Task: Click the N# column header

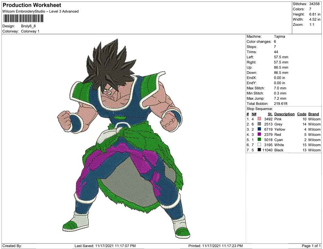Action: click(x=254, y=114)
